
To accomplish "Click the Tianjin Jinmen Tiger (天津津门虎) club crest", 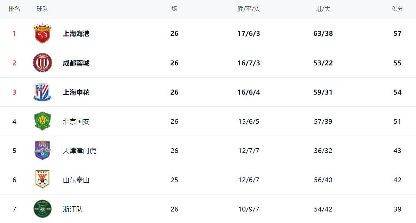I will 42,151.
